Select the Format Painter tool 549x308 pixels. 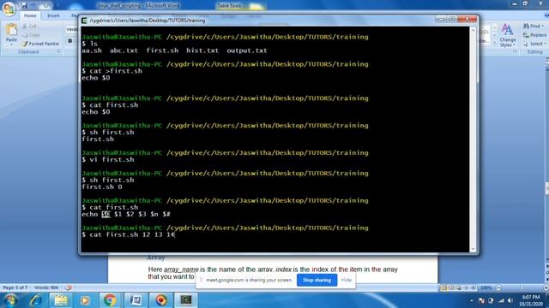point(40,44)
